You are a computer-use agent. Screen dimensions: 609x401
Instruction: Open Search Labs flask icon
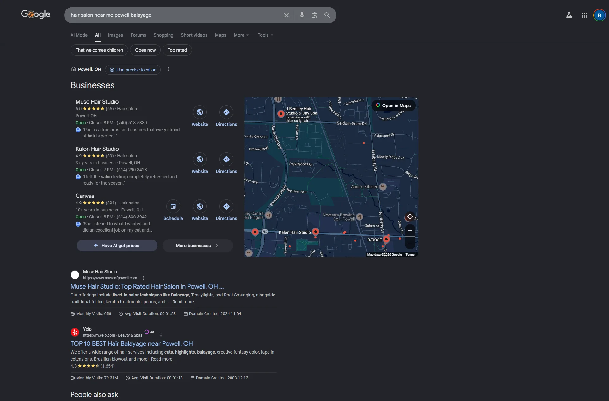coord(569,15)
